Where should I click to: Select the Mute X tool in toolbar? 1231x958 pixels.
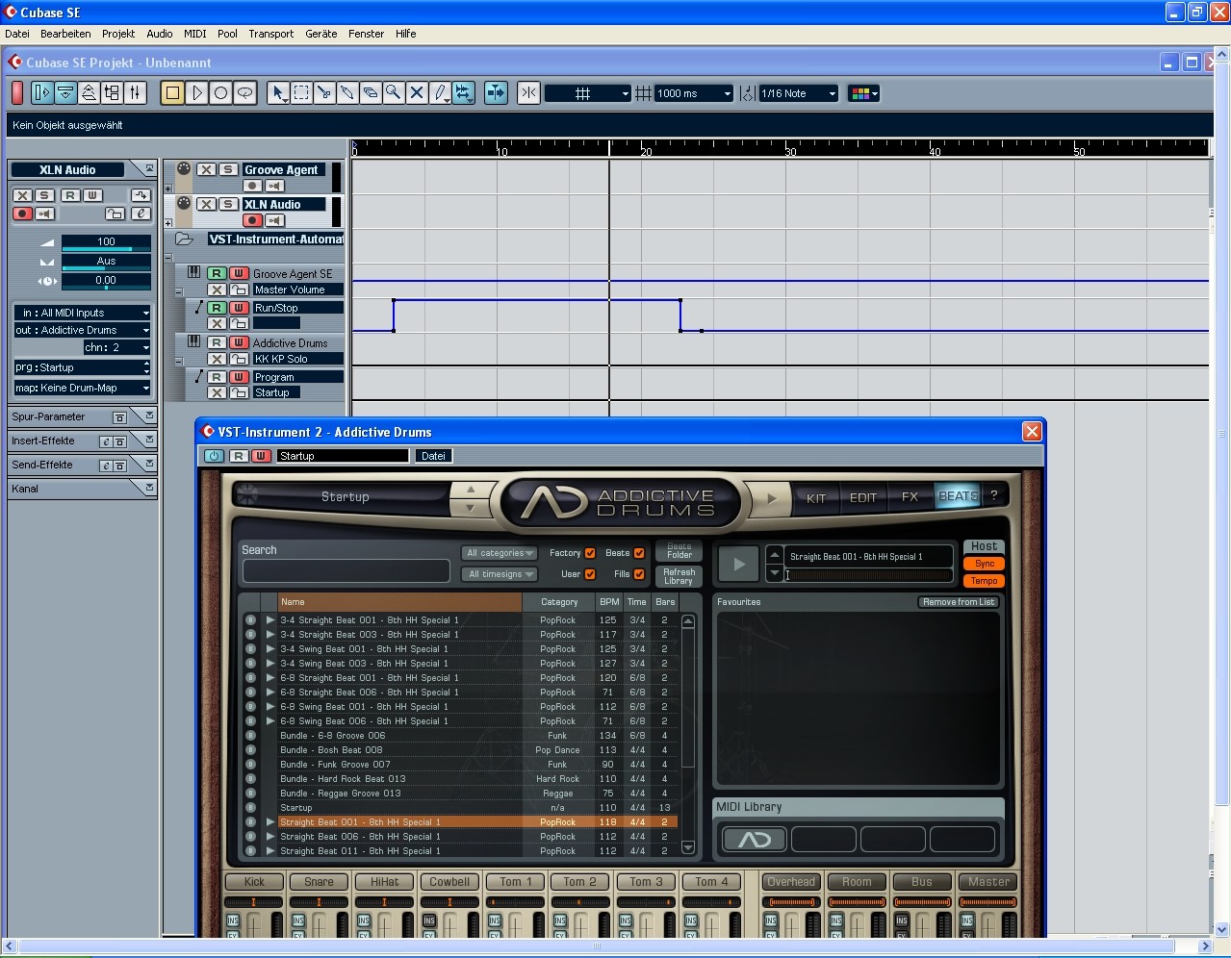pos(417,93)
